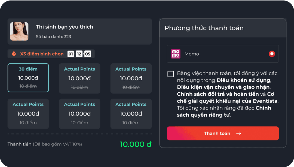Click the Thí sinh bạn yêu thích heading

click(65, 27)
